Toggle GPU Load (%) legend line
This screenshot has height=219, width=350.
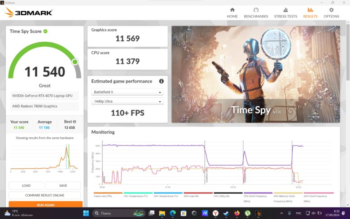coord(198,195)
